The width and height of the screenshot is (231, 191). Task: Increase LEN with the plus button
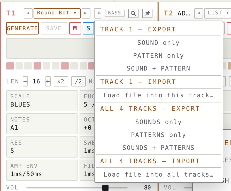[x=48, y=81]
